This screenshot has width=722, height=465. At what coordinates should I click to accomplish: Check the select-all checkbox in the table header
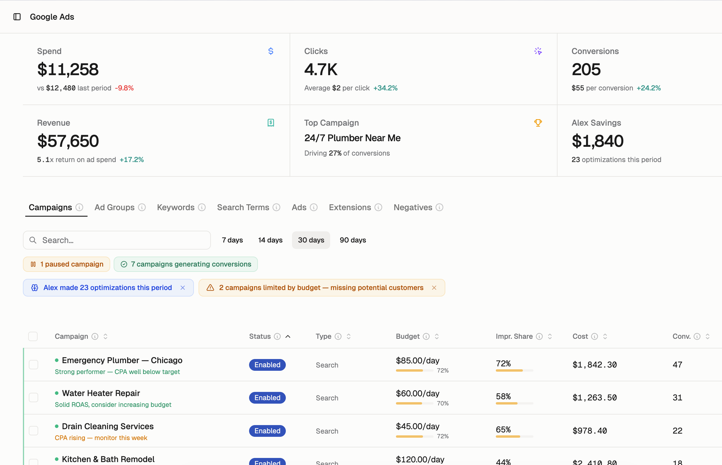pyautogui.click(x=33, y=336)
